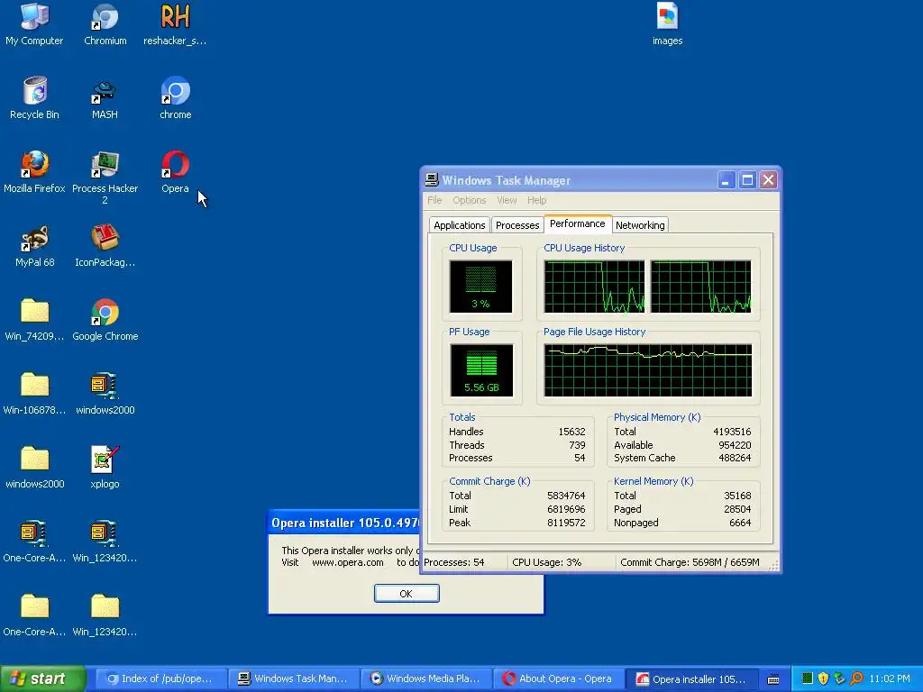Activate the Index of /pub/ope taskbar button
This screenshot has height=692, width=923.
click(160, 679)
